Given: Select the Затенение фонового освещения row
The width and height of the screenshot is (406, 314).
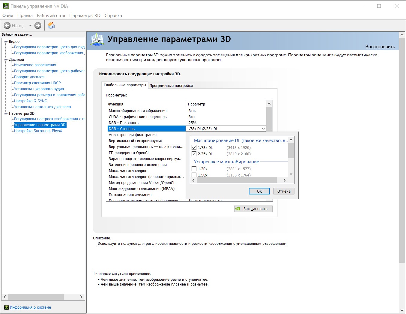Looking at the screenshot, I should (x=146, y=165).
